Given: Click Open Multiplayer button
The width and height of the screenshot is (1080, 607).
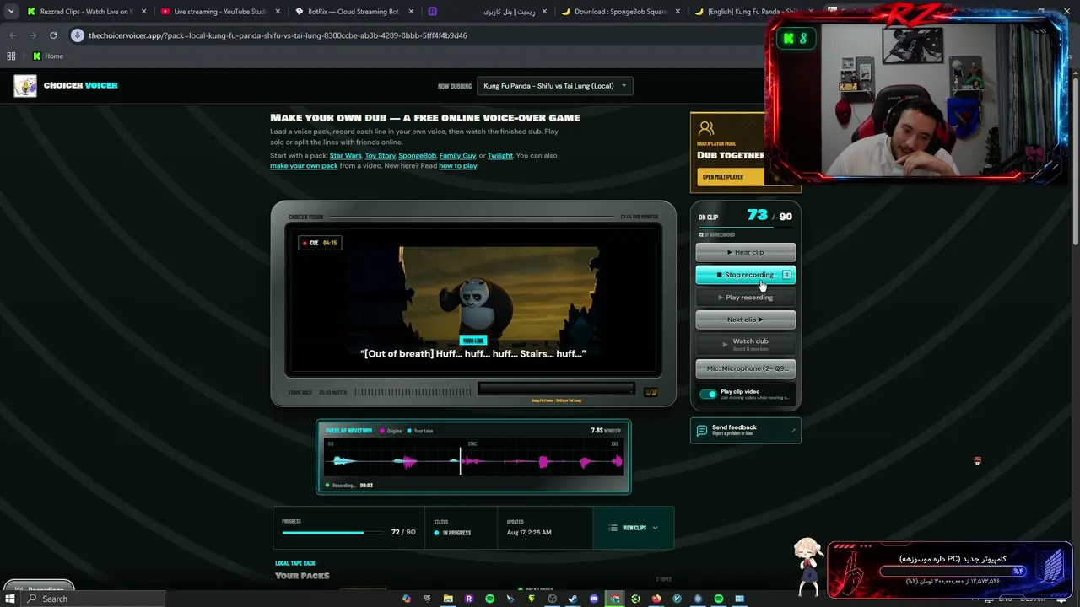Looking at the screenshot, I should [731, 177].
